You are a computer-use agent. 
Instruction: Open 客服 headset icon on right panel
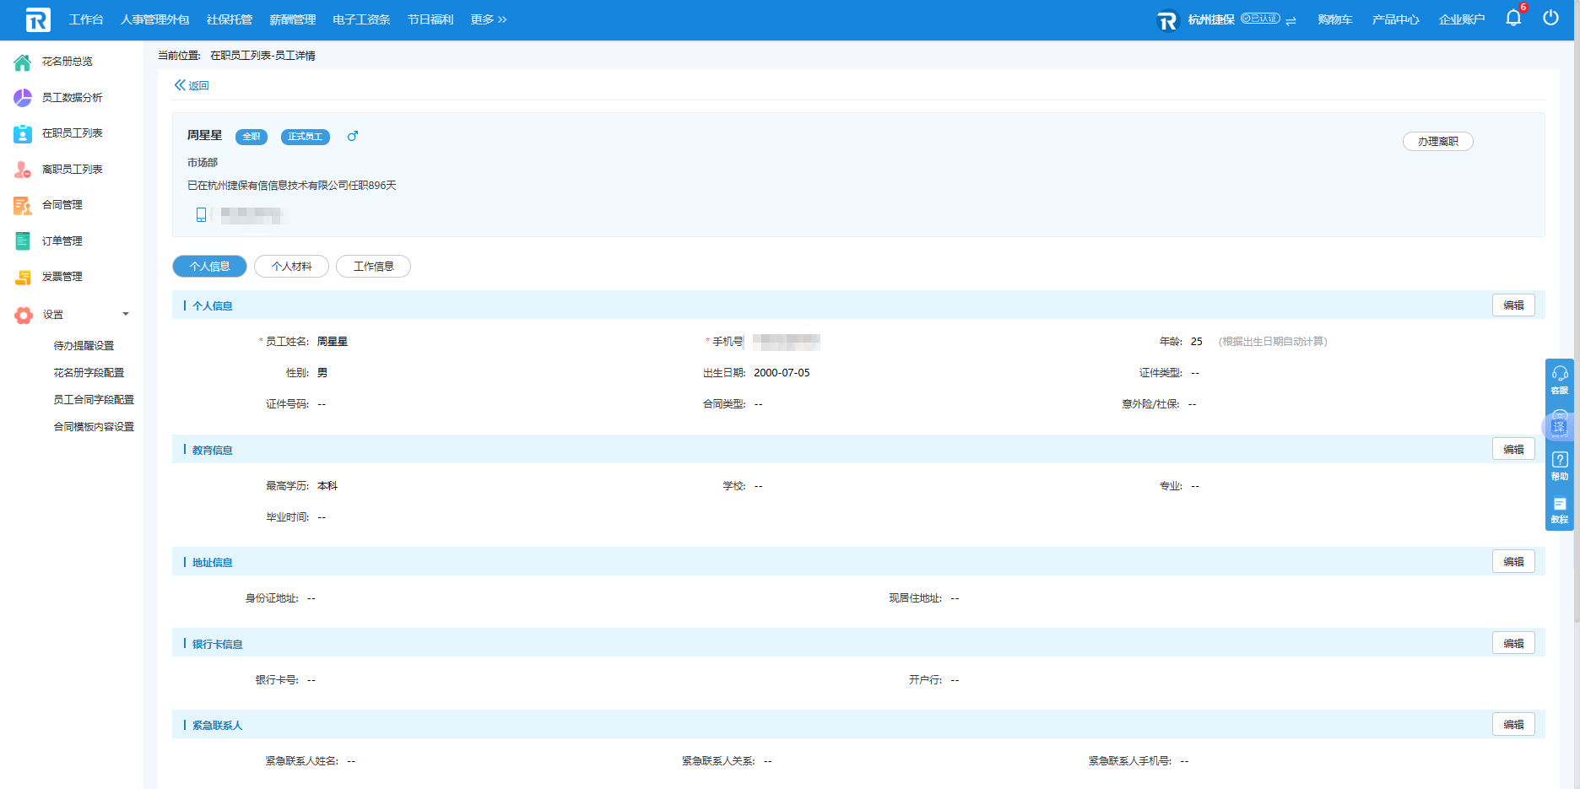click(1559, 374)
